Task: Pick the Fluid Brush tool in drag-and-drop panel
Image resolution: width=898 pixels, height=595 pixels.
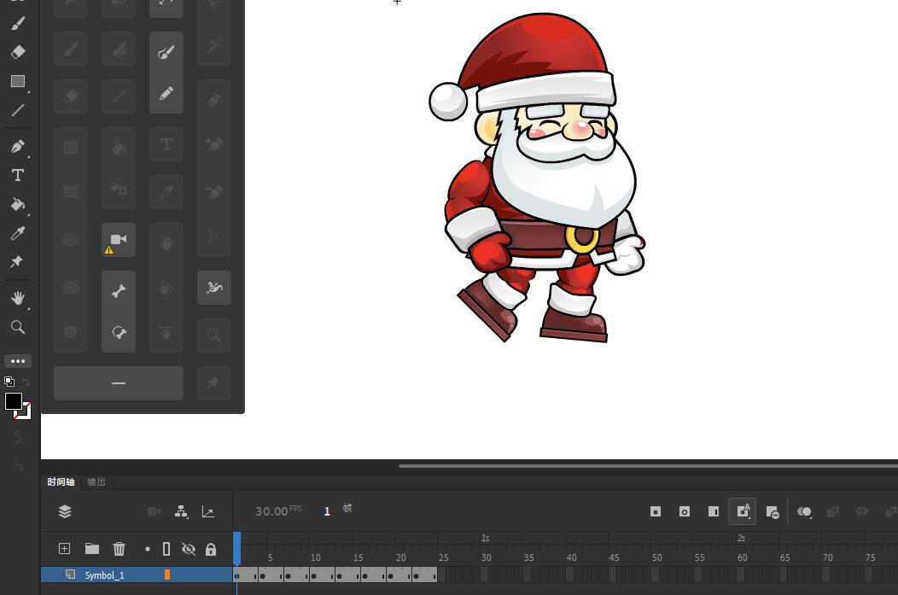Action: [x=166, y=53]
